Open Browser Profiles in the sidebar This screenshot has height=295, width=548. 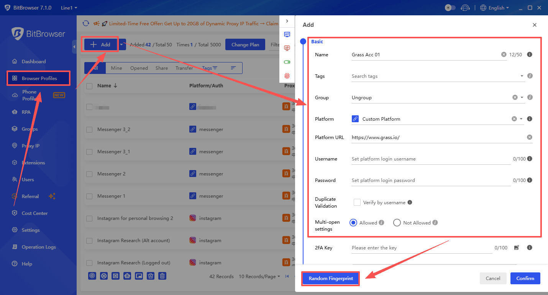point(38,78)
